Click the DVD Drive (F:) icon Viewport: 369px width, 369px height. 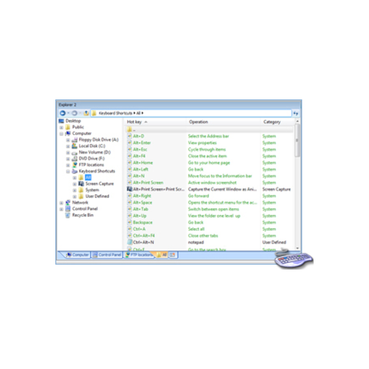75,158
